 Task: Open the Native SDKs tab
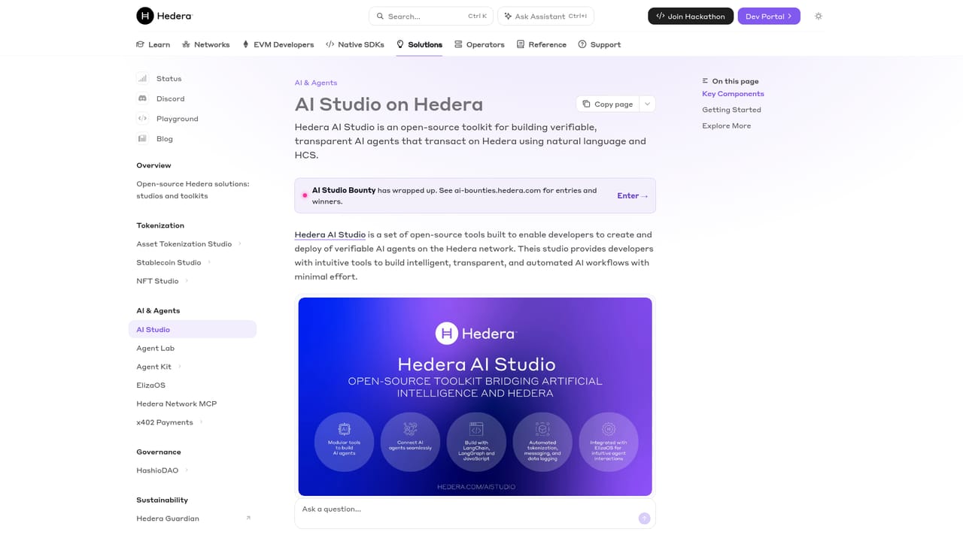pos(355,44)
